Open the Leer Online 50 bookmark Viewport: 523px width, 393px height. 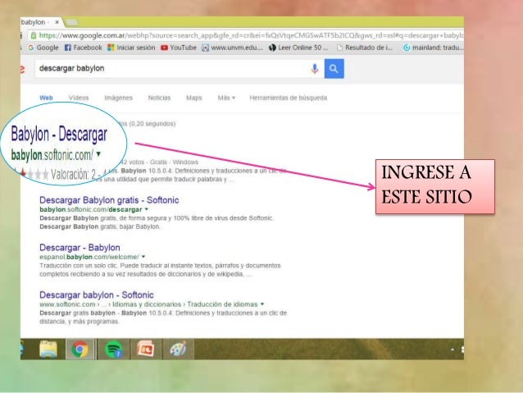click(x=298, y=48)
